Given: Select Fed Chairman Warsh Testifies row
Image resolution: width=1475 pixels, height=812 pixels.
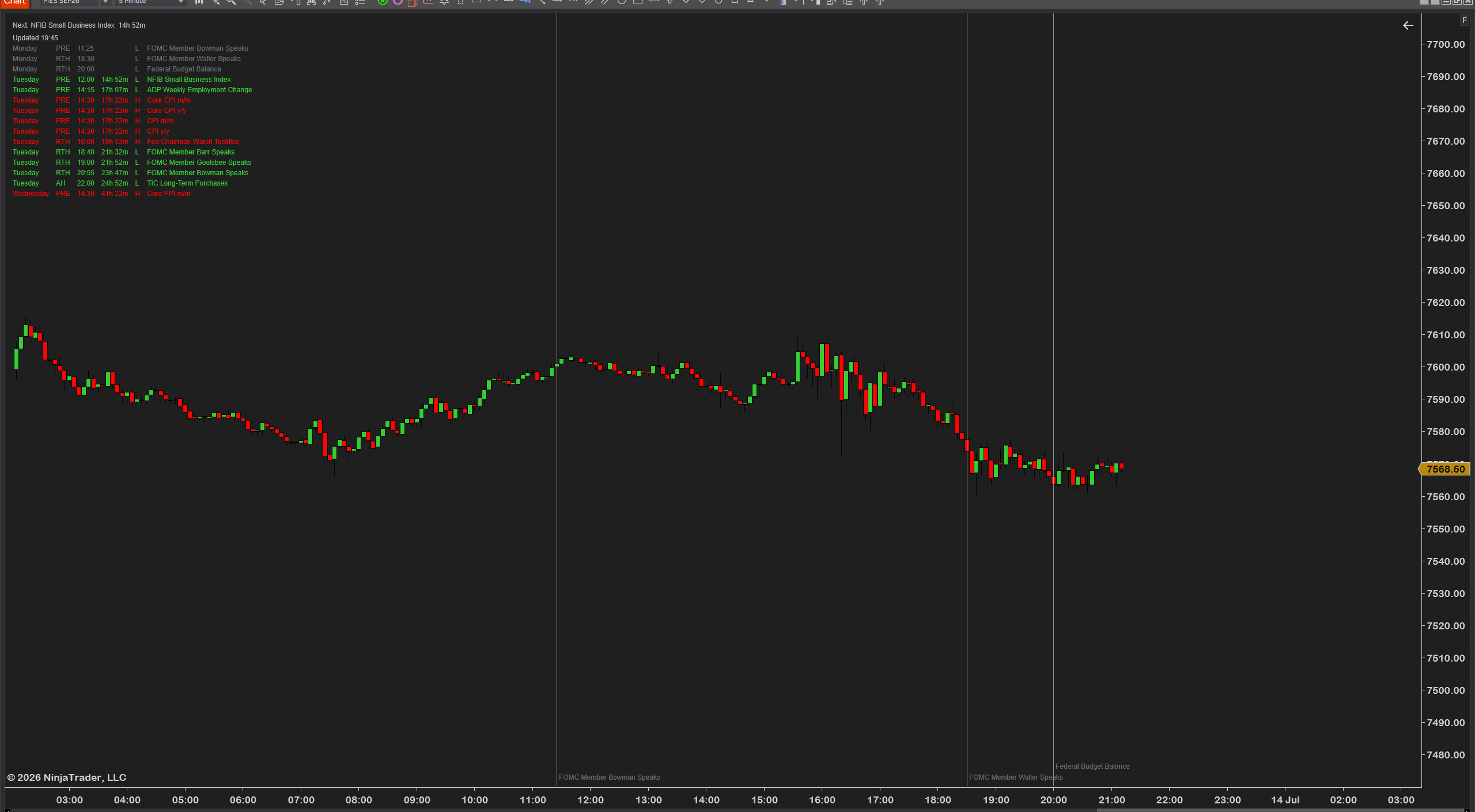Looking at the screenshot, I should 126,142.
